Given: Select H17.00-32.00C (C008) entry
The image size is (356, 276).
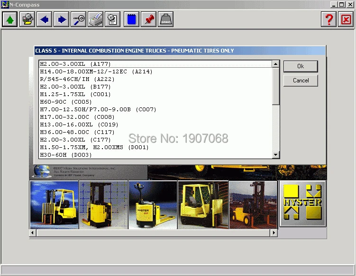Looking at the screenshot, I should (x=155, y=117).
